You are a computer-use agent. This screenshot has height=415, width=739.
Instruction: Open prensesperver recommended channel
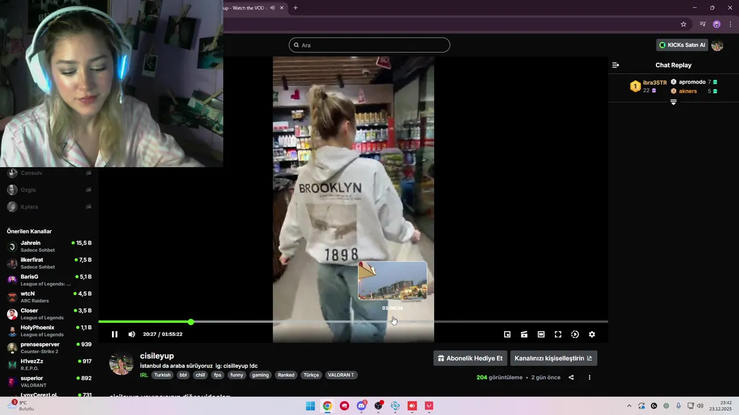point(49,348)
